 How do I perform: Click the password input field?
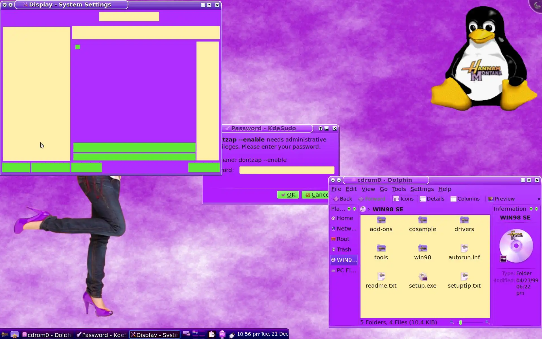[287, 170]
